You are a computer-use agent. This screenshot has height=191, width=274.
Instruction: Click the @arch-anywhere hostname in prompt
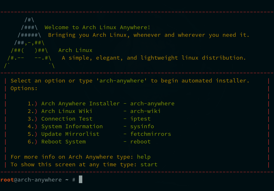38,180
